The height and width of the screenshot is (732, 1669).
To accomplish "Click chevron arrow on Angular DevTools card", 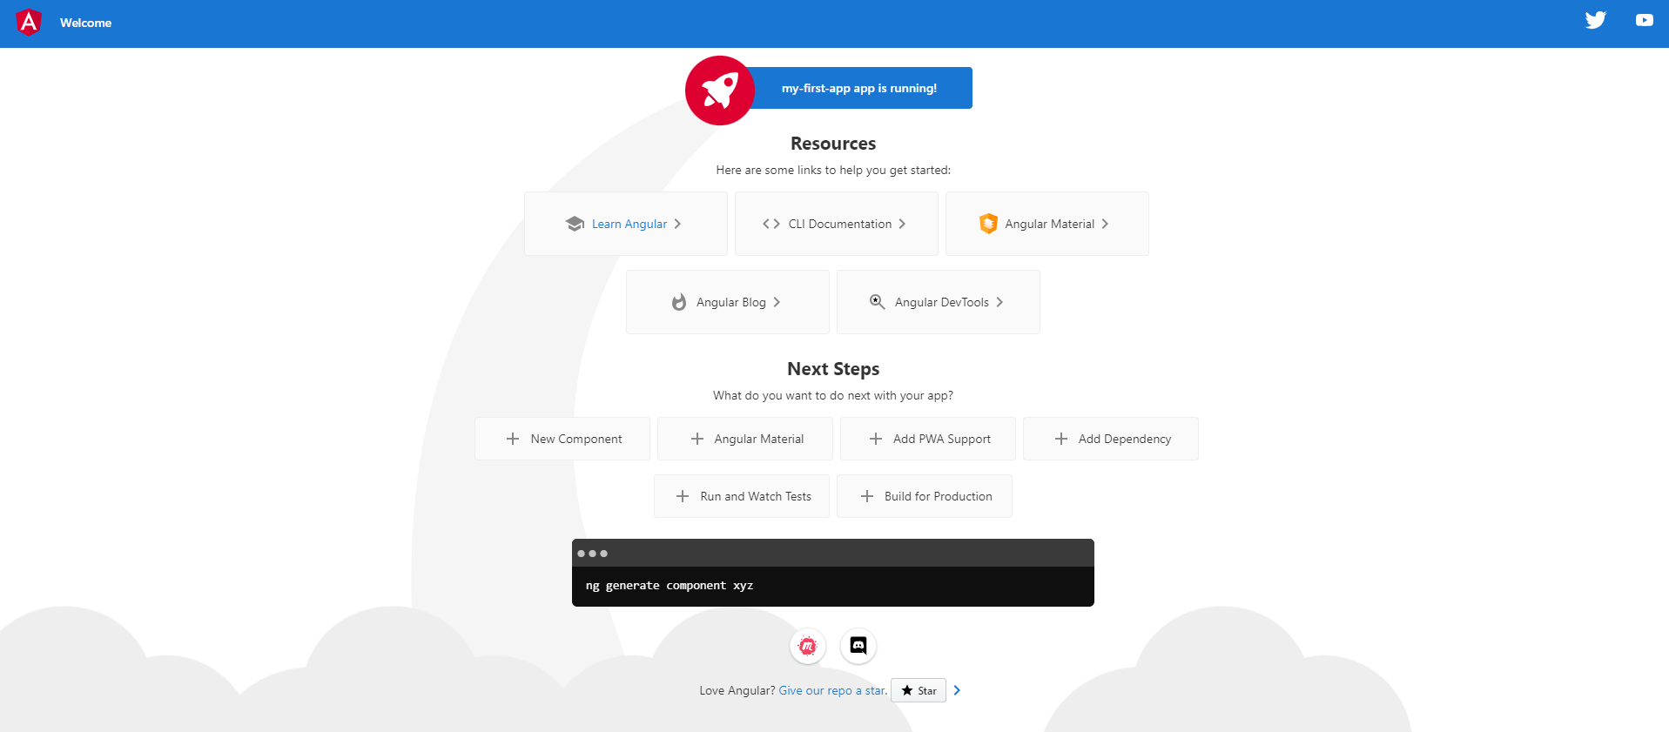I will click(999, 302).
